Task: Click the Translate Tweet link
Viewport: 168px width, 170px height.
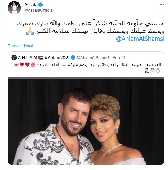Action: tap(20, 46)
